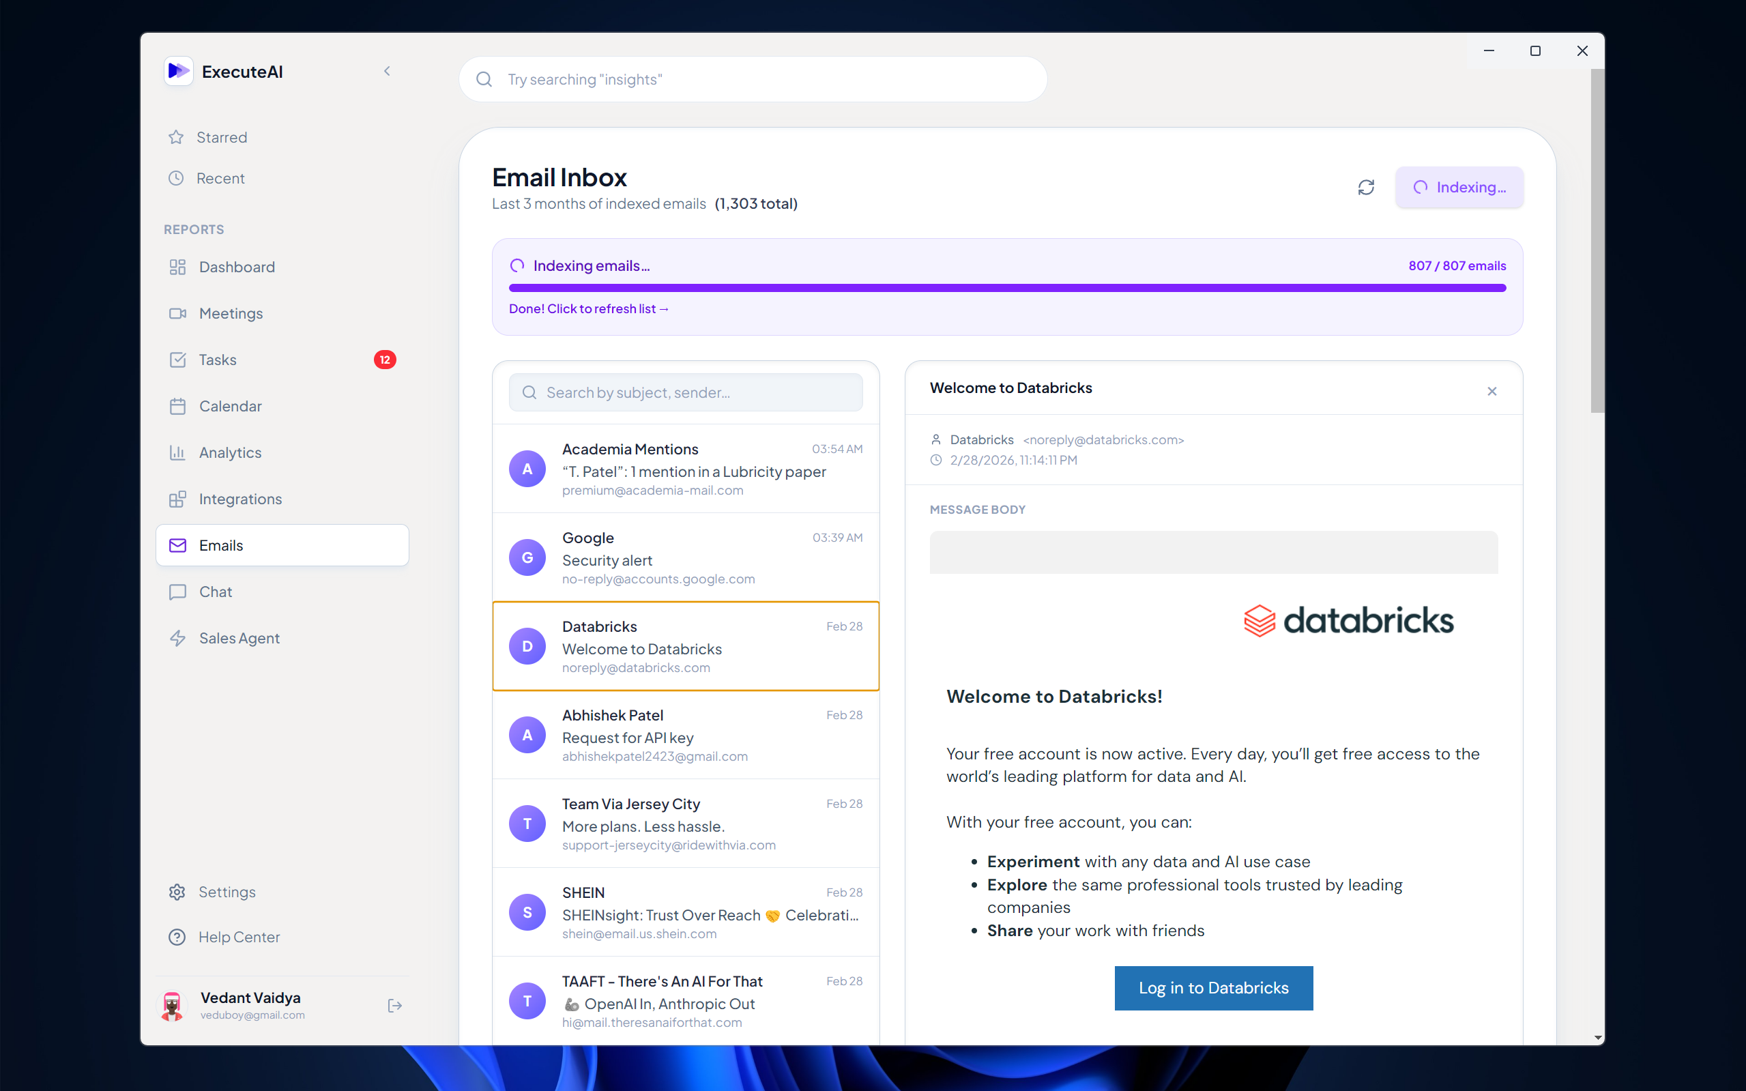
Task: Open the Meetings page
Action: point(231,313)
